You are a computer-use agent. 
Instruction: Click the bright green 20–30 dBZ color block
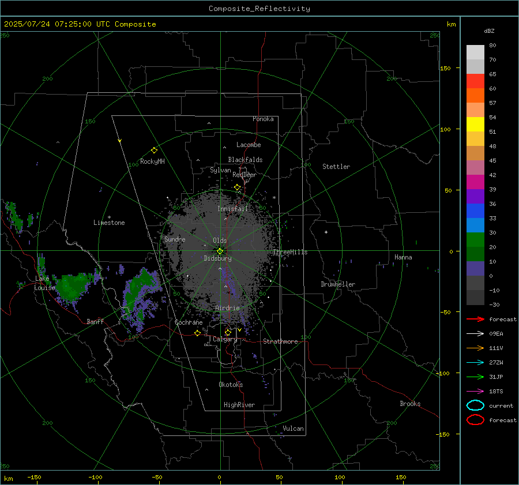click(x=475, y=239)
